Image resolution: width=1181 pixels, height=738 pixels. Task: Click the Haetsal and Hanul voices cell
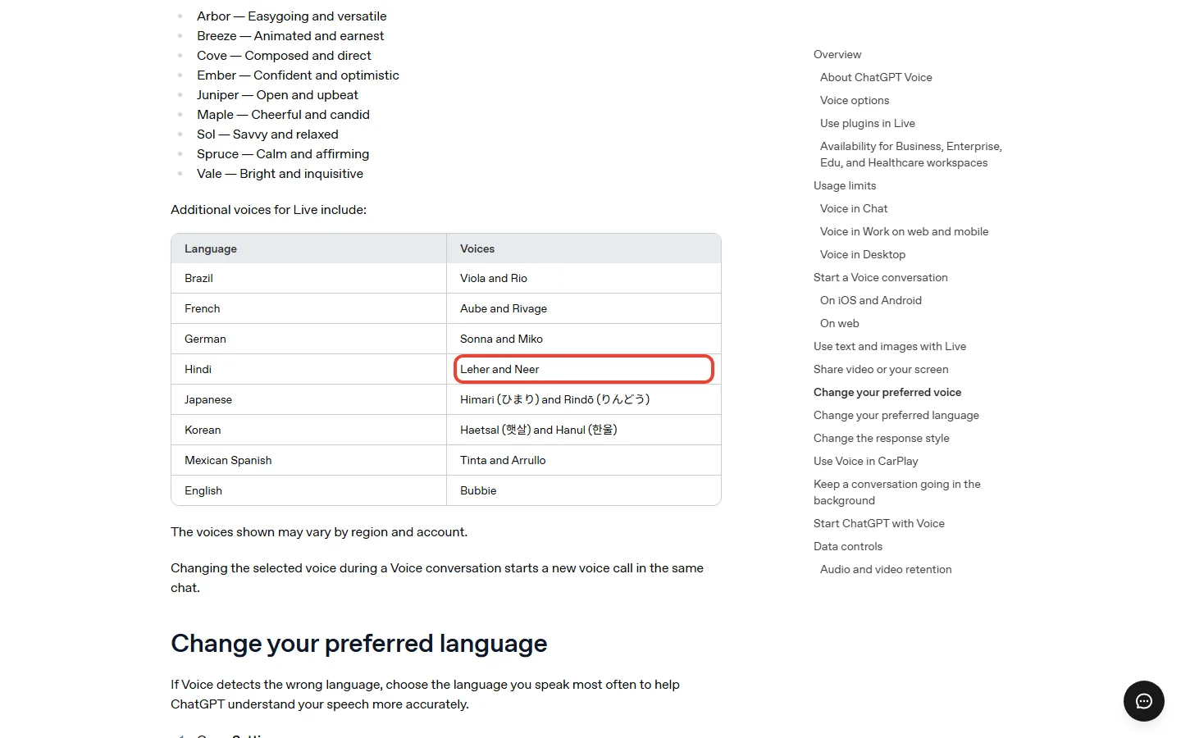point(584,430)
